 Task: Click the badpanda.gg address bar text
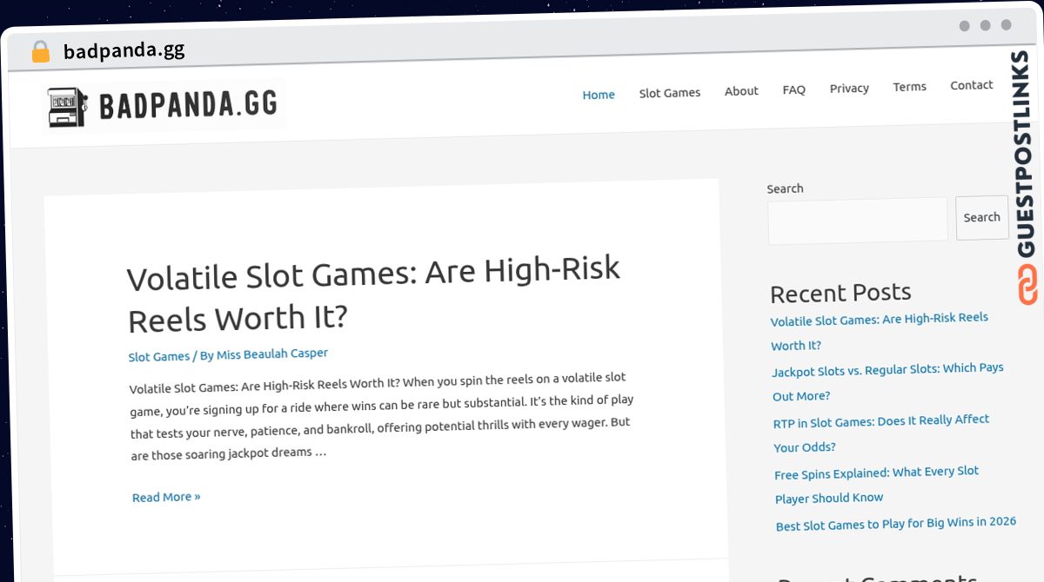point(124,50)
